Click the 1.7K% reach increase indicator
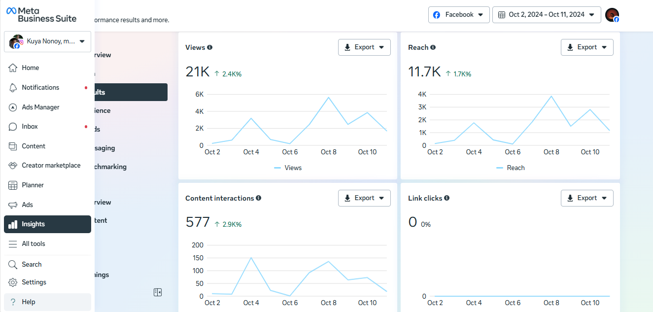The image size is (653, 312). click(x=458, y=74)
